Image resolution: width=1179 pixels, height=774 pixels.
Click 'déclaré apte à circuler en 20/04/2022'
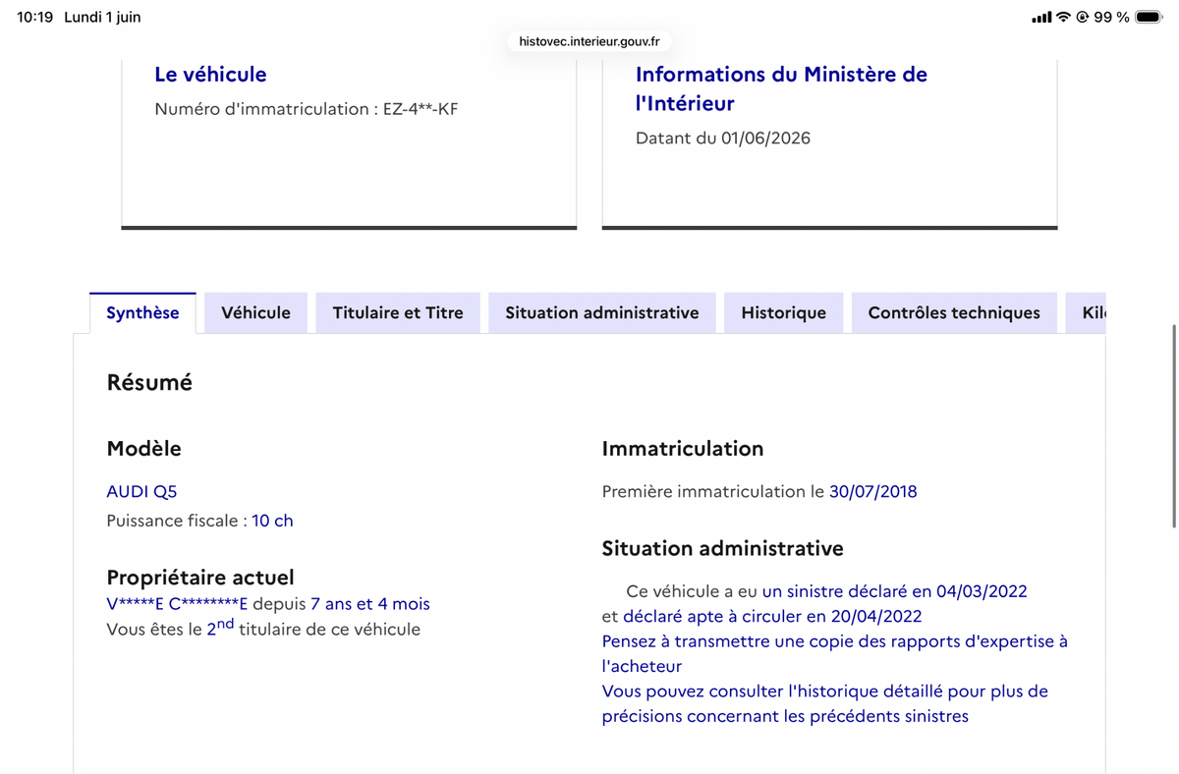point(772,617)
